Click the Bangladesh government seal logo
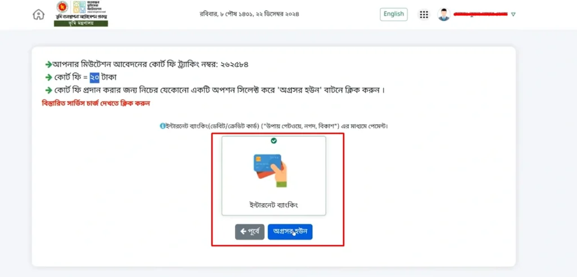The image size is (577, 277). point(62,7)
